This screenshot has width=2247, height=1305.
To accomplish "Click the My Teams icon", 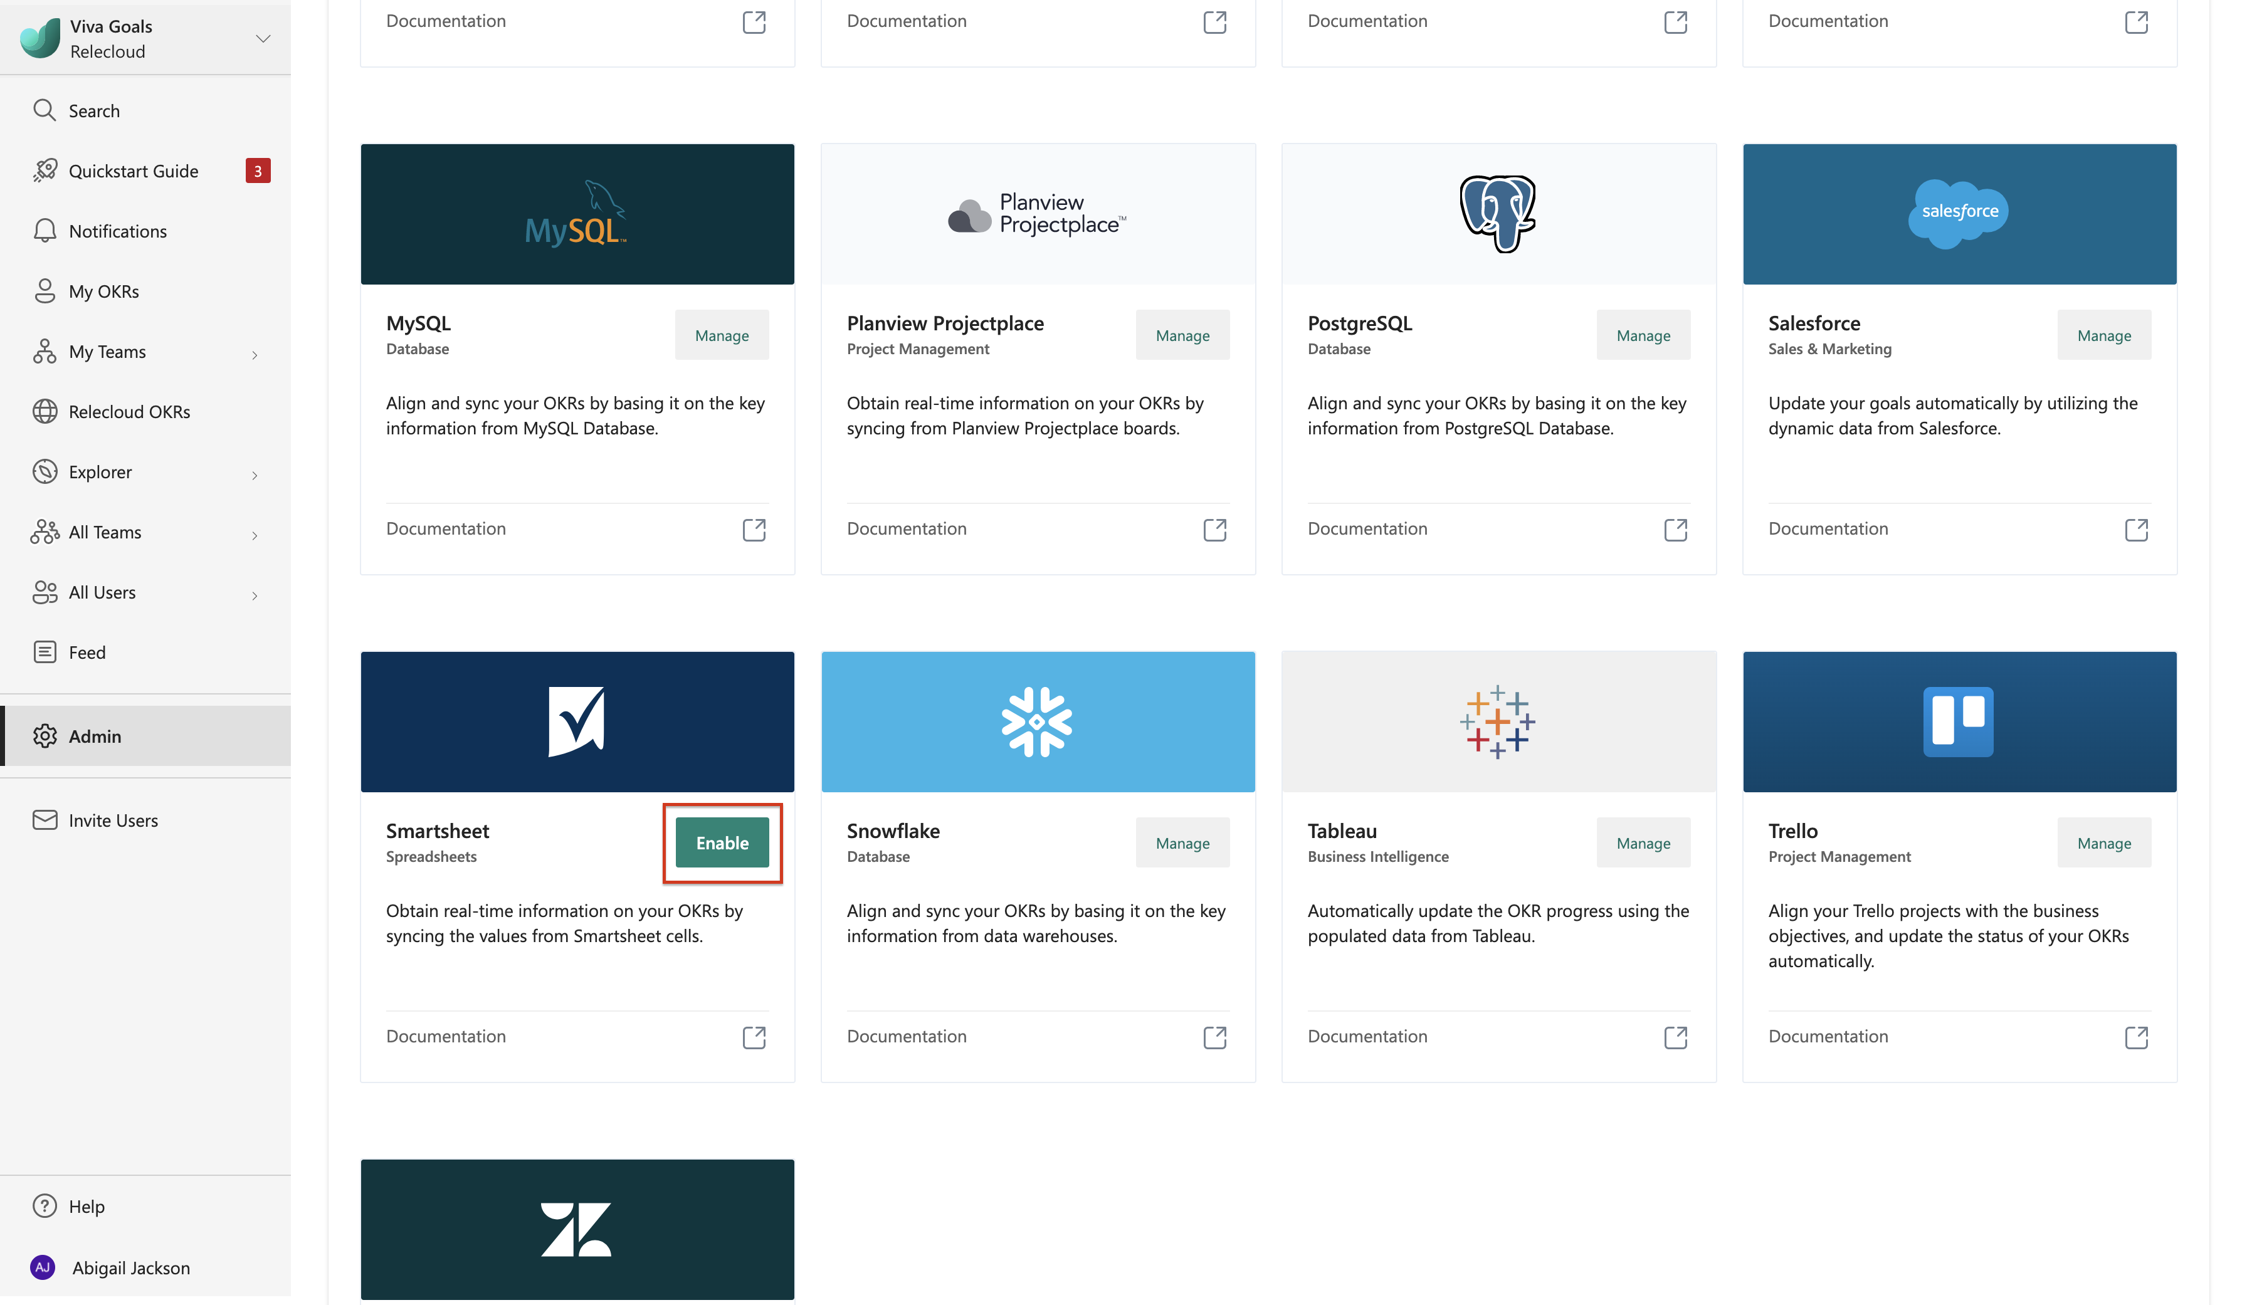I will (x=45, y=351).
